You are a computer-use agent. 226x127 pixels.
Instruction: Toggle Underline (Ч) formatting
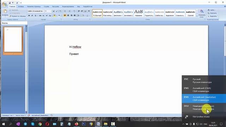35,16
